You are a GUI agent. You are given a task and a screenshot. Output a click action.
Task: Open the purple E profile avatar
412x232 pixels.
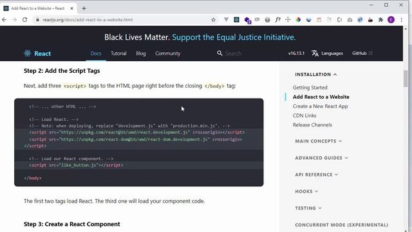(391, 20)
